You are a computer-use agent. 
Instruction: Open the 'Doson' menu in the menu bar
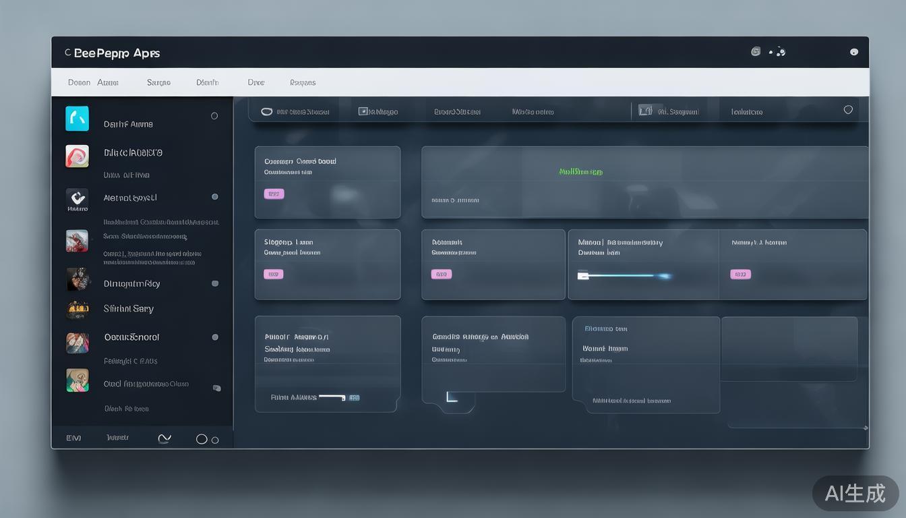coord(79,82)
